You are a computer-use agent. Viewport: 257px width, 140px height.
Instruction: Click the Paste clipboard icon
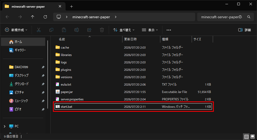[x=64, y=30]
